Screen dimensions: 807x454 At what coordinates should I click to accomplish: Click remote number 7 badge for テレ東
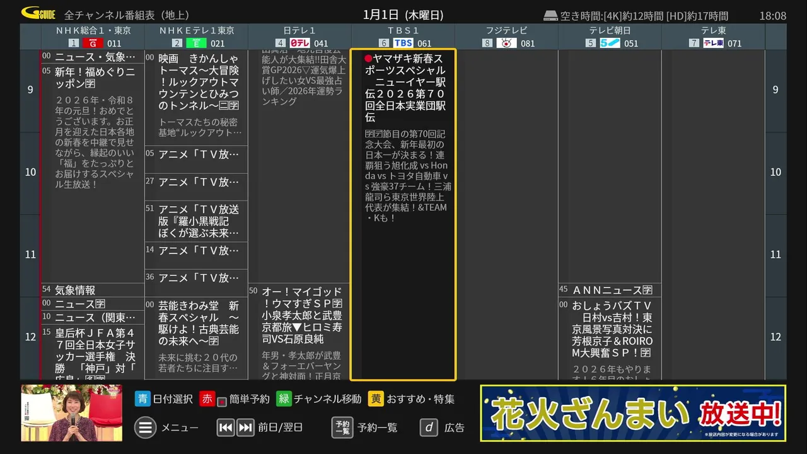[x=694, y=43]
